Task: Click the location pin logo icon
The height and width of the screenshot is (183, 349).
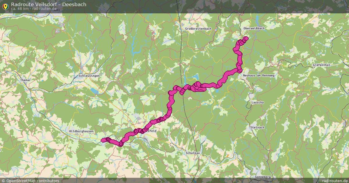Action: (x=5, y=6)
